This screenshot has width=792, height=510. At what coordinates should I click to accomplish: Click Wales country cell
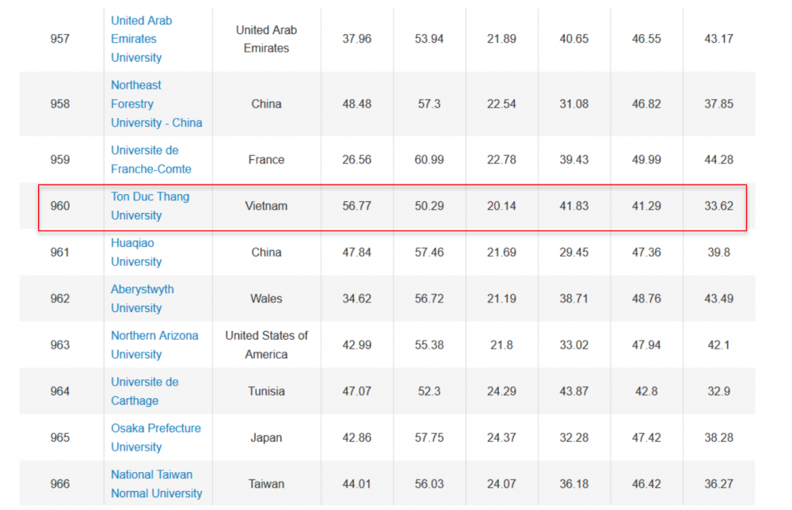pyautogui.click(x=266, y=299)
